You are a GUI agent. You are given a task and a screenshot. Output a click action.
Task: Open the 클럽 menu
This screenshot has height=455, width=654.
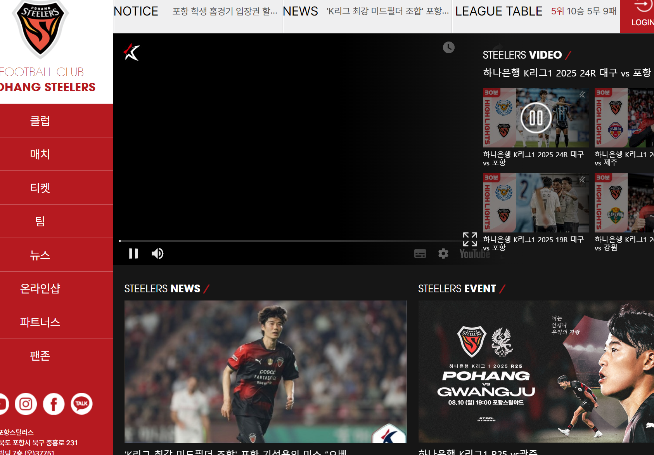(x=40, y=121)
